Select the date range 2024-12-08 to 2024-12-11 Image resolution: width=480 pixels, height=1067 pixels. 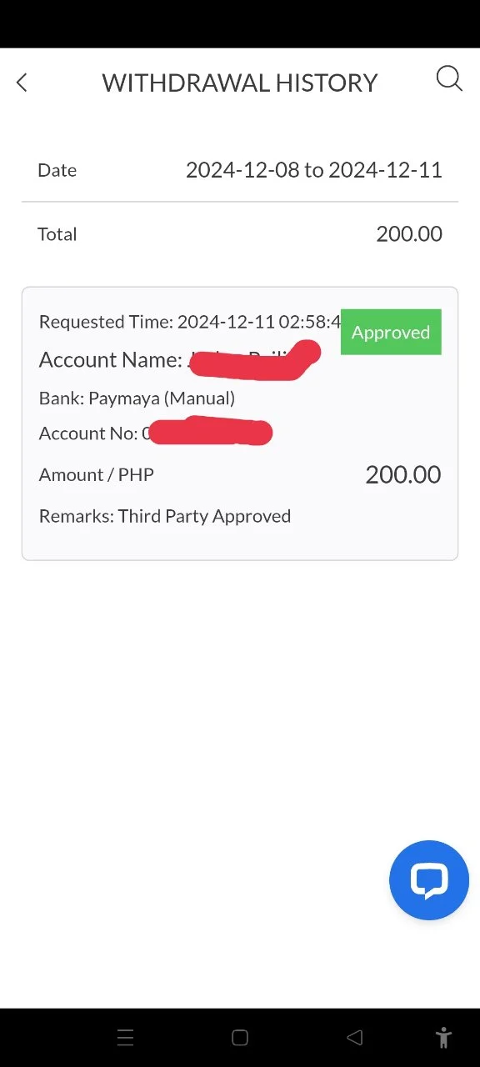click(x=314, y=170)
